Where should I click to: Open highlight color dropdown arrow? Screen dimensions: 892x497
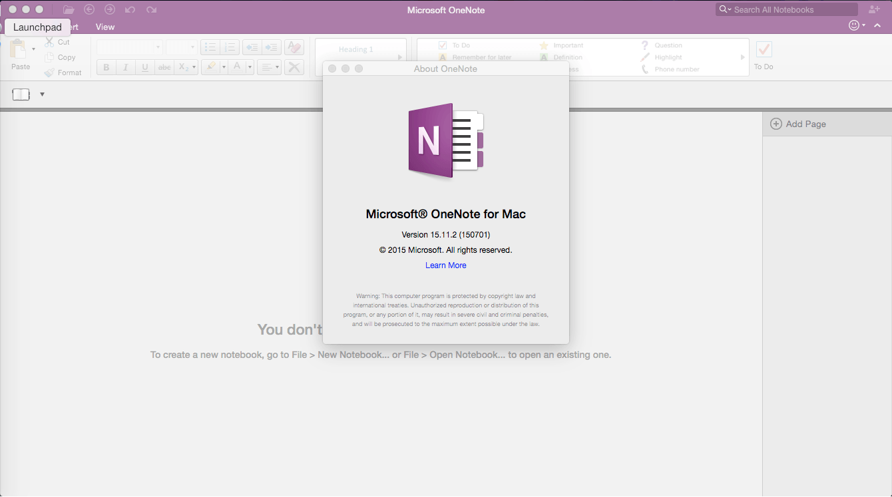click(224, 67)
